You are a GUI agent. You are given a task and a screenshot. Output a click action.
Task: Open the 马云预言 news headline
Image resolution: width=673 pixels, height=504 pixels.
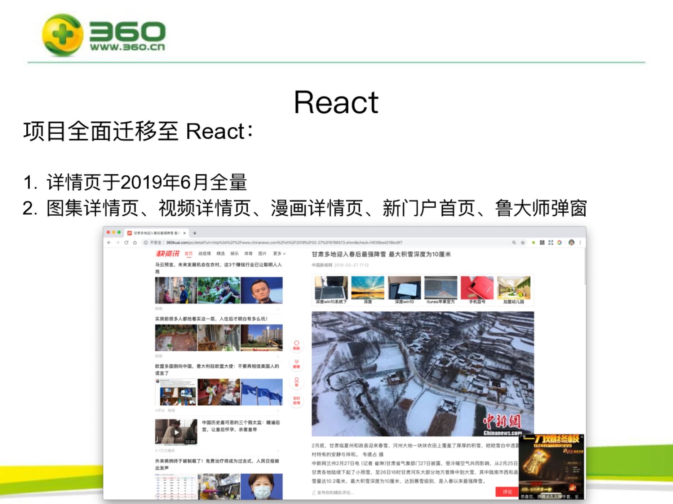pyautogui.click(x=218, y=265)
